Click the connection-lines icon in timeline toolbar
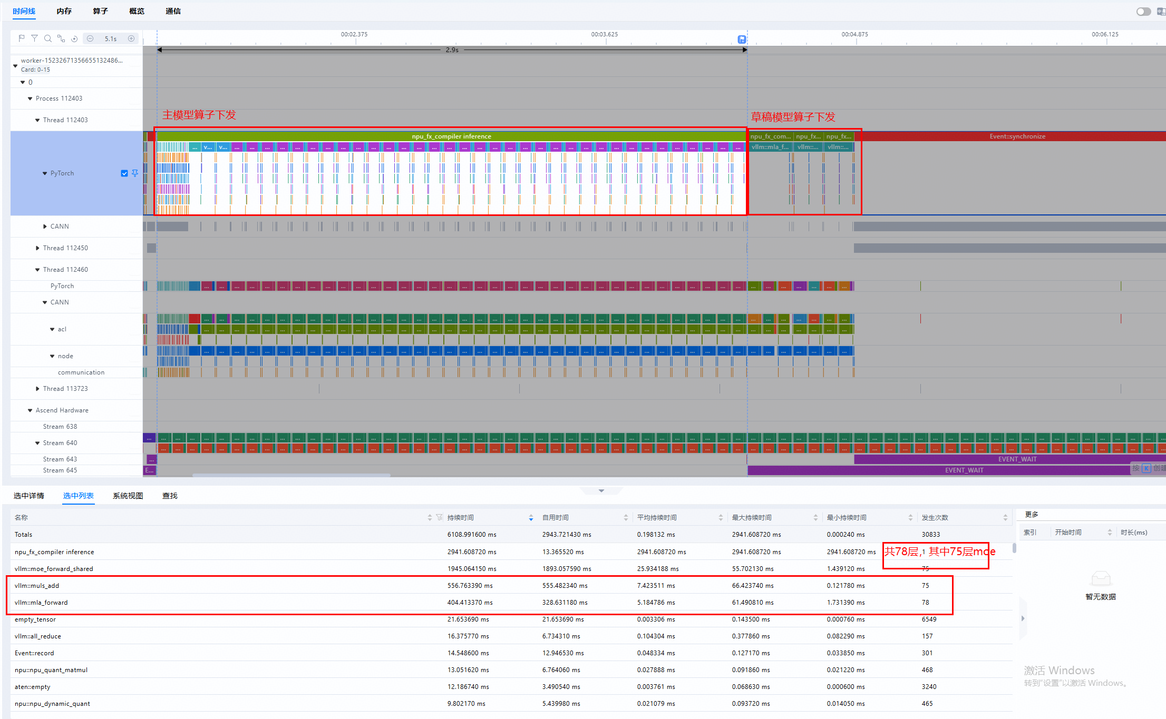The width and height of the screenshot is (1166, 719). 61,38
